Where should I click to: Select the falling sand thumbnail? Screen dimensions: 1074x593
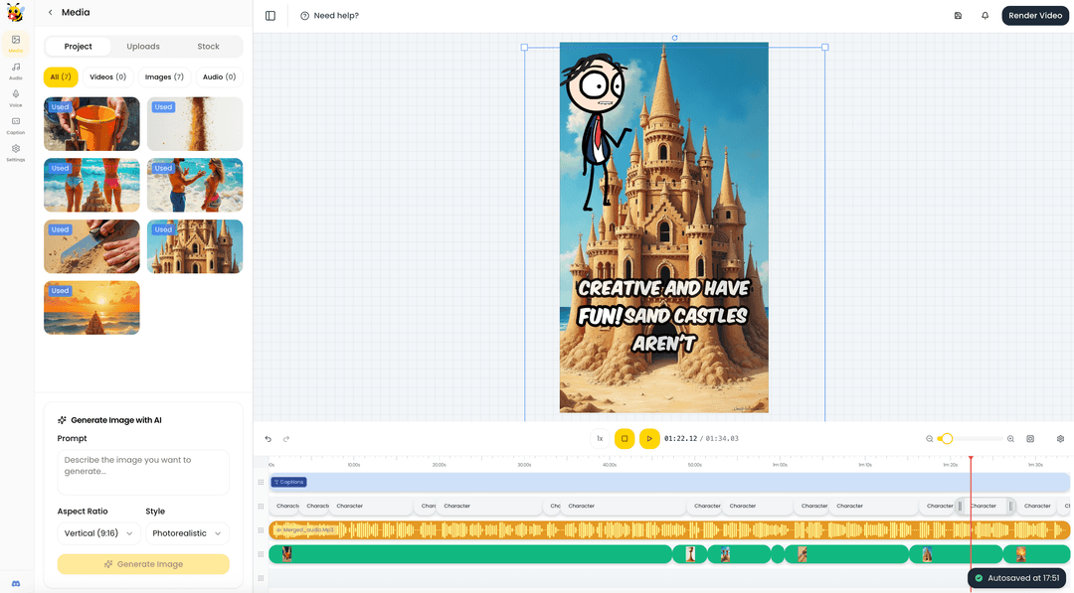(x=195, y=124)
